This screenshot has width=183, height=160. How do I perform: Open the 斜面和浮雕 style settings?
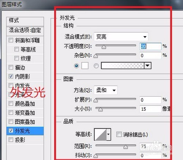coord(27,40)
